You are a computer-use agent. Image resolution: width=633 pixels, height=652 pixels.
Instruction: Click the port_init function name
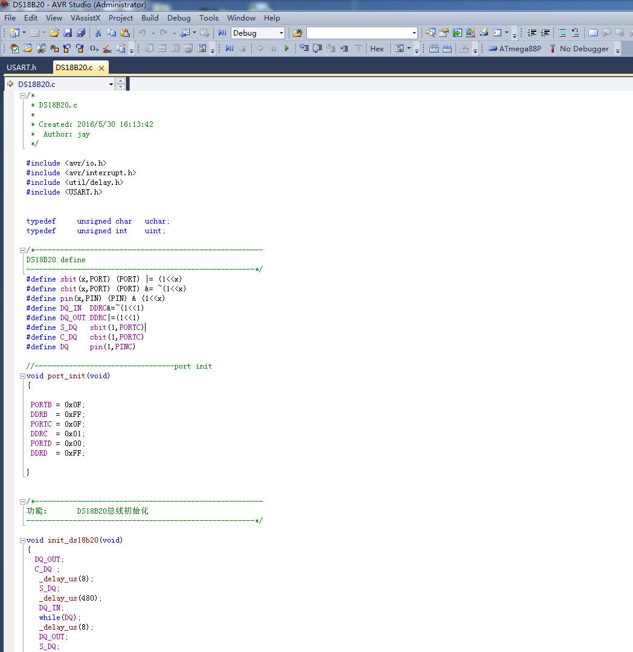tap(66, 375)
